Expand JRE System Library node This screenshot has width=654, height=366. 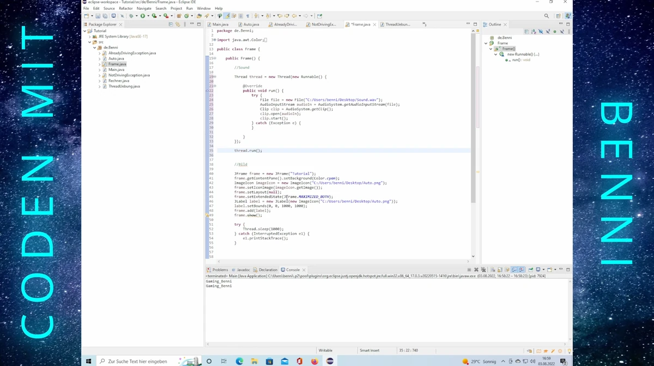(90, 37)
